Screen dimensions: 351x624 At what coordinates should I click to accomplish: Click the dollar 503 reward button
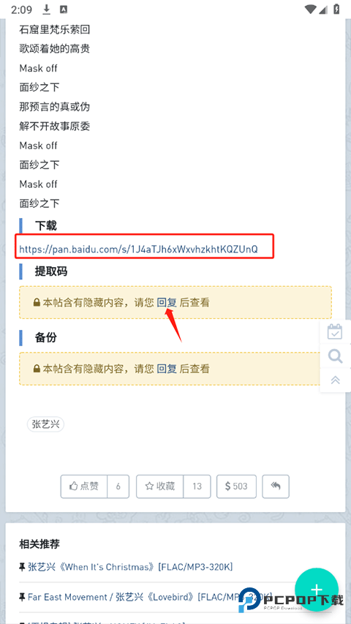[x=236, y=486]
